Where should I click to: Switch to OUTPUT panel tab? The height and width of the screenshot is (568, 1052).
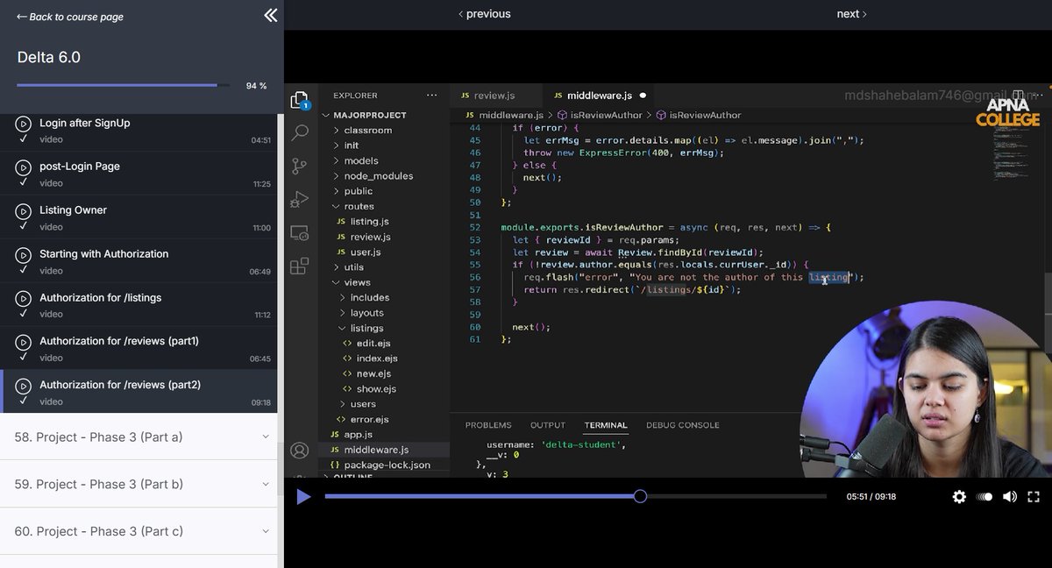tap(548, 425)
